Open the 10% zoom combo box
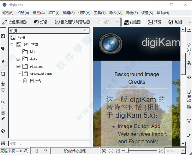192x155 pixels. tap(175, 151)
